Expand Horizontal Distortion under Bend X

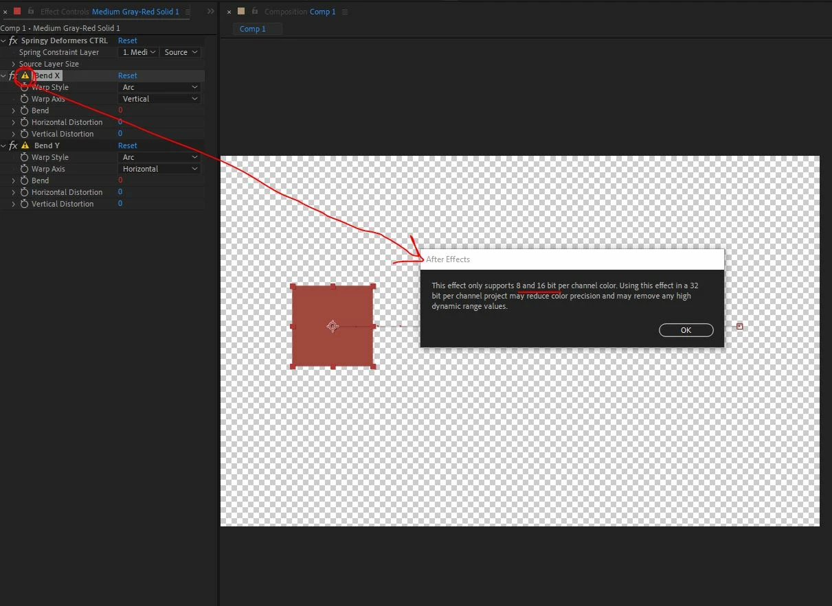[13, 122]
